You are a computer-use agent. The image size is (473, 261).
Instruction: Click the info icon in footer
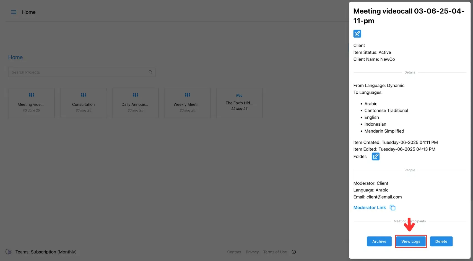[294, 252]
